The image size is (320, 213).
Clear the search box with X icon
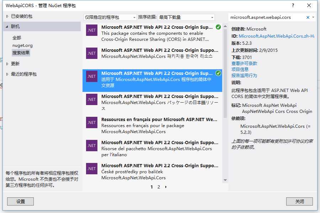point(308,17)
